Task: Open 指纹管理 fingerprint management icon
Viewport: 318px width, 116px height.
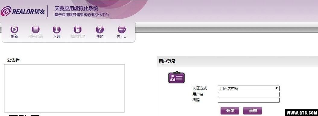Action: coord(78,30)
